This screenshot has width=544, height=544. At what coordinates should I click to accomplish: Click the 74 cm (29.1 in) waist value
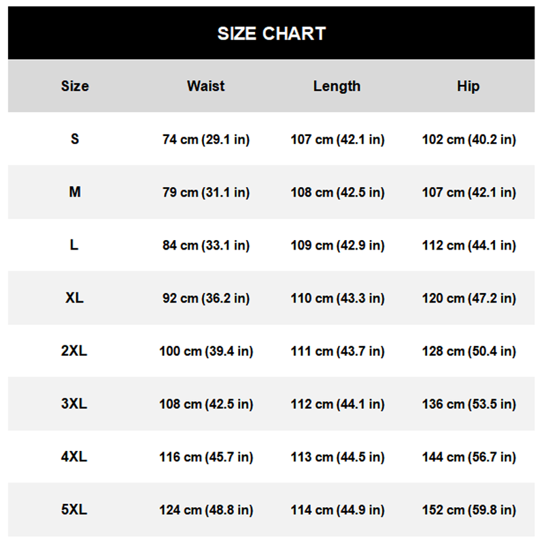(x=205, y=139)
